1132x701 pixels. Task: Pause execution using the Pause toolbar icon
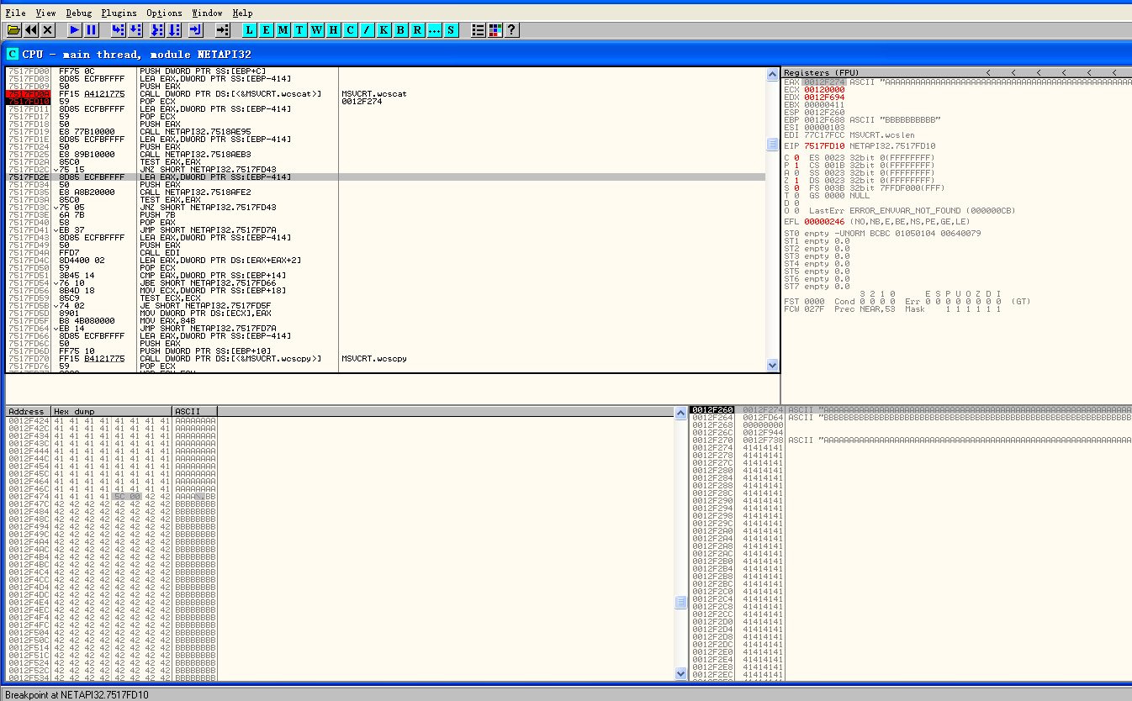click(92, 30)
